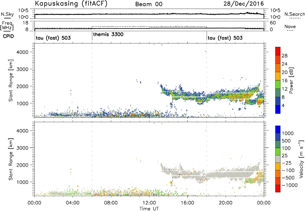305x211 pixels.
Task: Click the '-100' tick on Velocity colorbar
Action: 288,170
